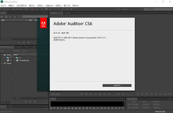Open the Levels panel options menu
Image resolution: width=173 pixels, height=113 pixels.
(122, 99)
